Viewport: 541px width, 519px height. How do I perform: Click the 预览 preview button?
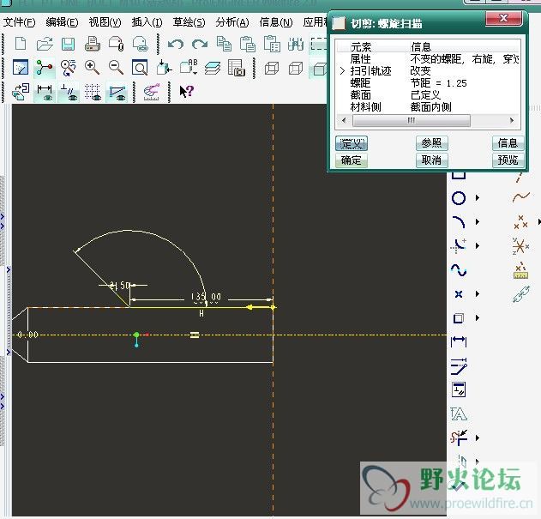pos(508,160)
